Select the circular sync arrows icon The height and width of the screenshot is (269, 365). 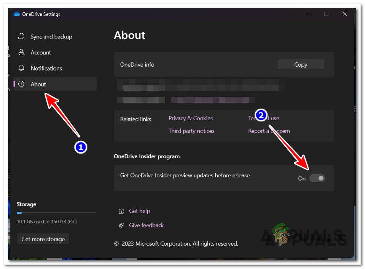[21, 37]
